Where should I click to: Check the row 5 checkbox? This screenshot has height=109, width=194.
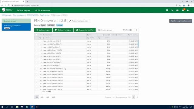coord(36,53)
